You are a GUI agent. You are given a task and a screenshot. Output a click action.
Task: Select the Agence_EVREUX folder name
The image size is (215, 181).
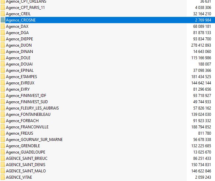point(20,83)
